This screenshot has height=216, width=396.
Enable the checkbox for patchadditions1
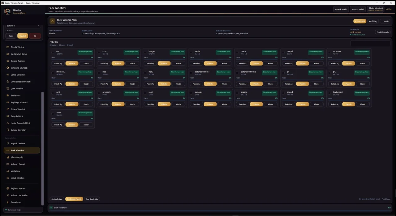(x=191, y=73)
